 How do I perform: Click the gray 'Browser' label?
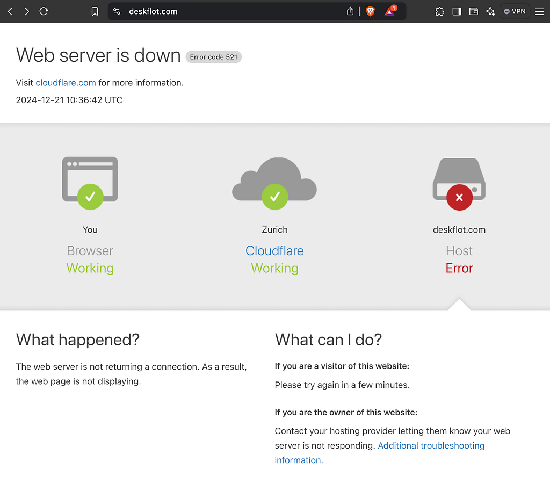90,251
